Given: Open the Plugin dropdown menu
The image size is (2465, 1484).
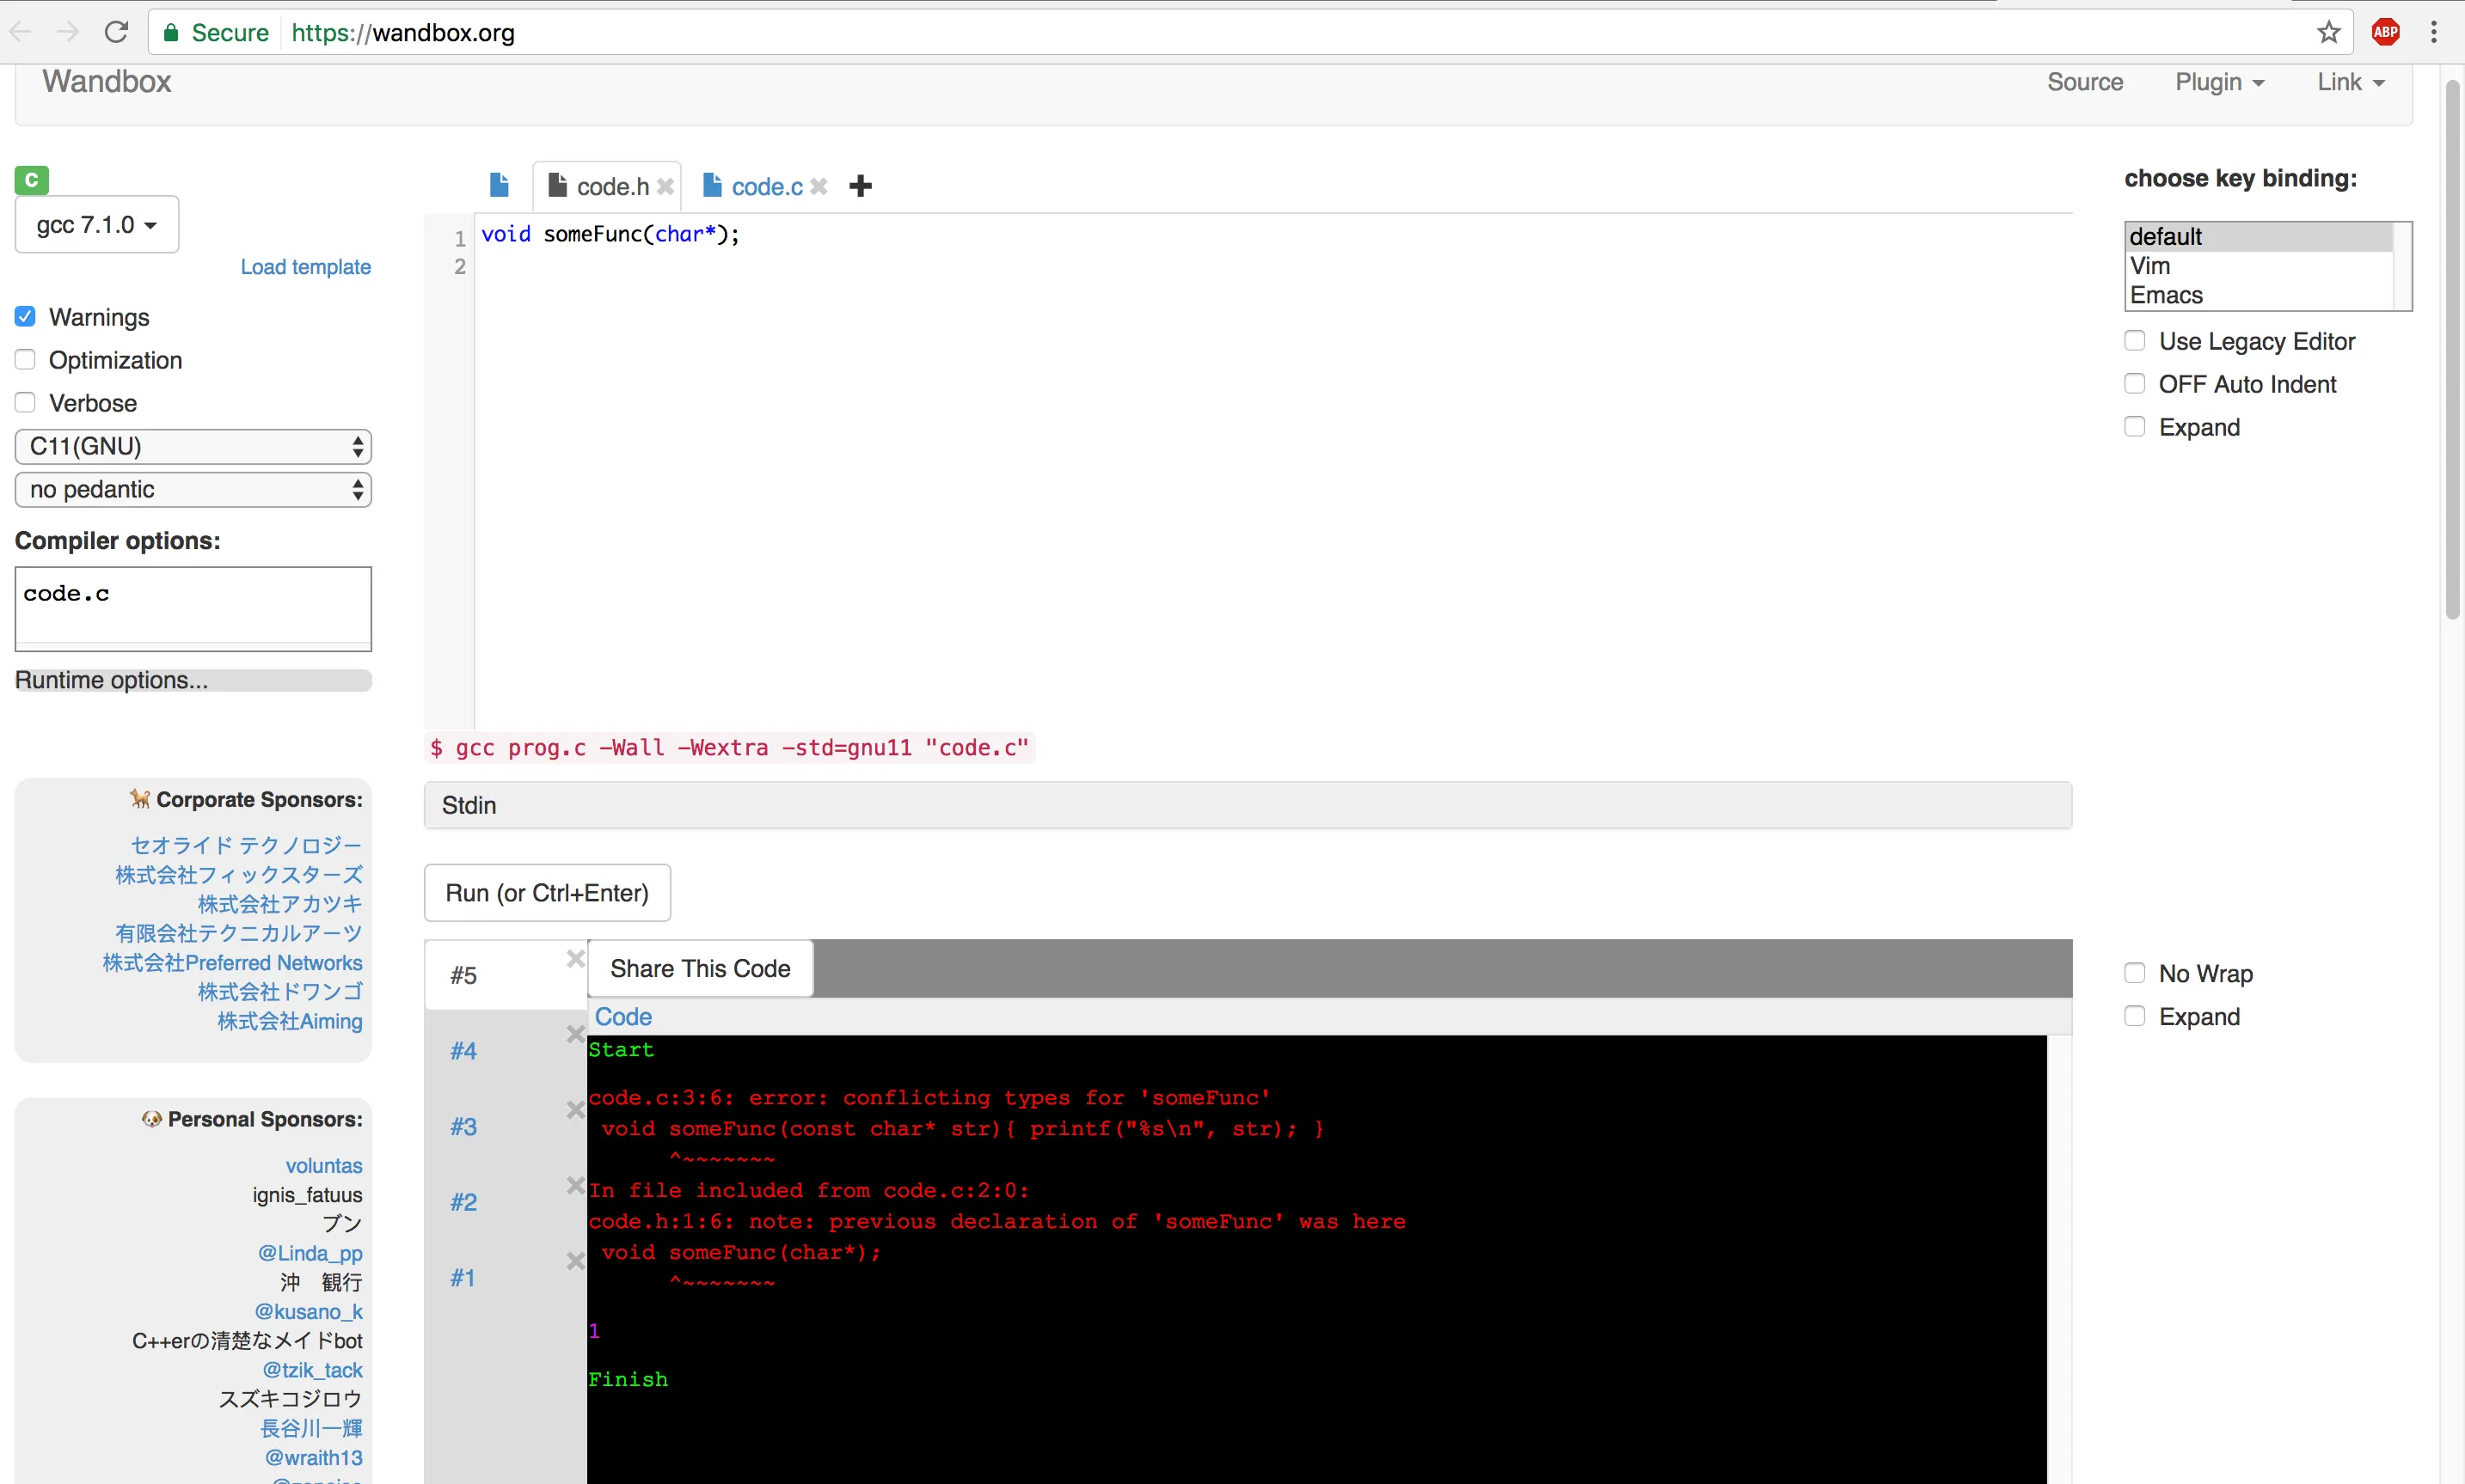Looking at the screenshot, I should pyautogui.click(x=2219, y=82).
